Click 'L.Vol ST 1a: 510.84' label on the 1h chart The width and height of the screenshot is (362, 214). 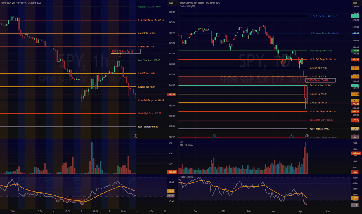147,73
